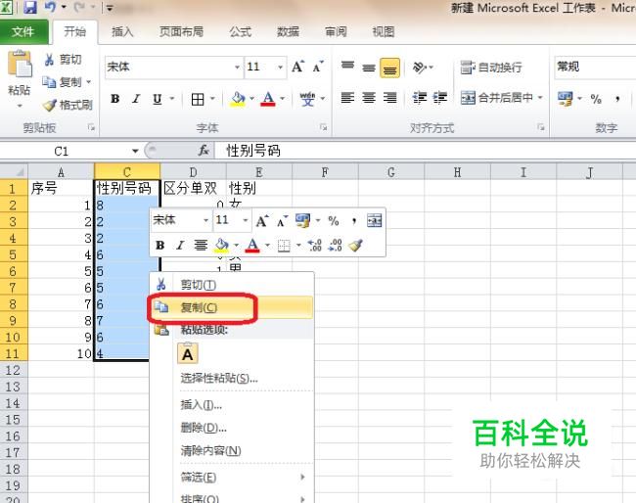The image size is (636, 503).
Task: Click the paste option A icon in context menu
Action: (x=188, y=353)
